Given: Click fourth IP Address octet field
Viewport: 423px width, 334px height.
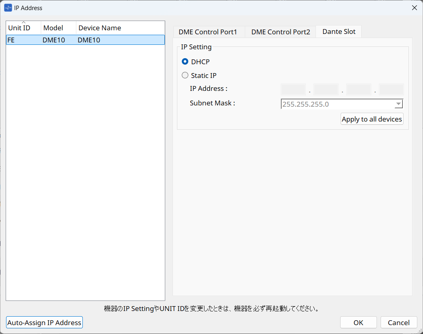Looking at the screenshot, I should point(391,90).
